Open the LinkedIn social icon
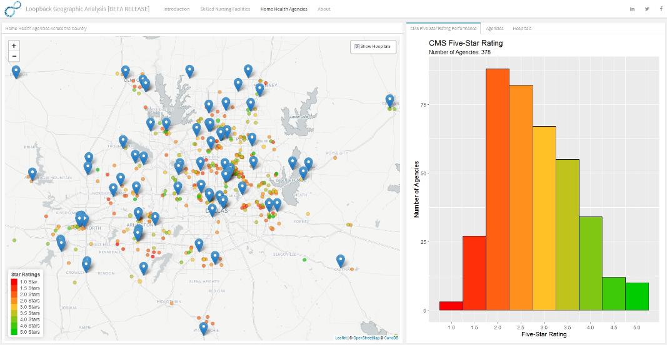Viewport: 667px width, 345px height. click(x=633, y=9)
